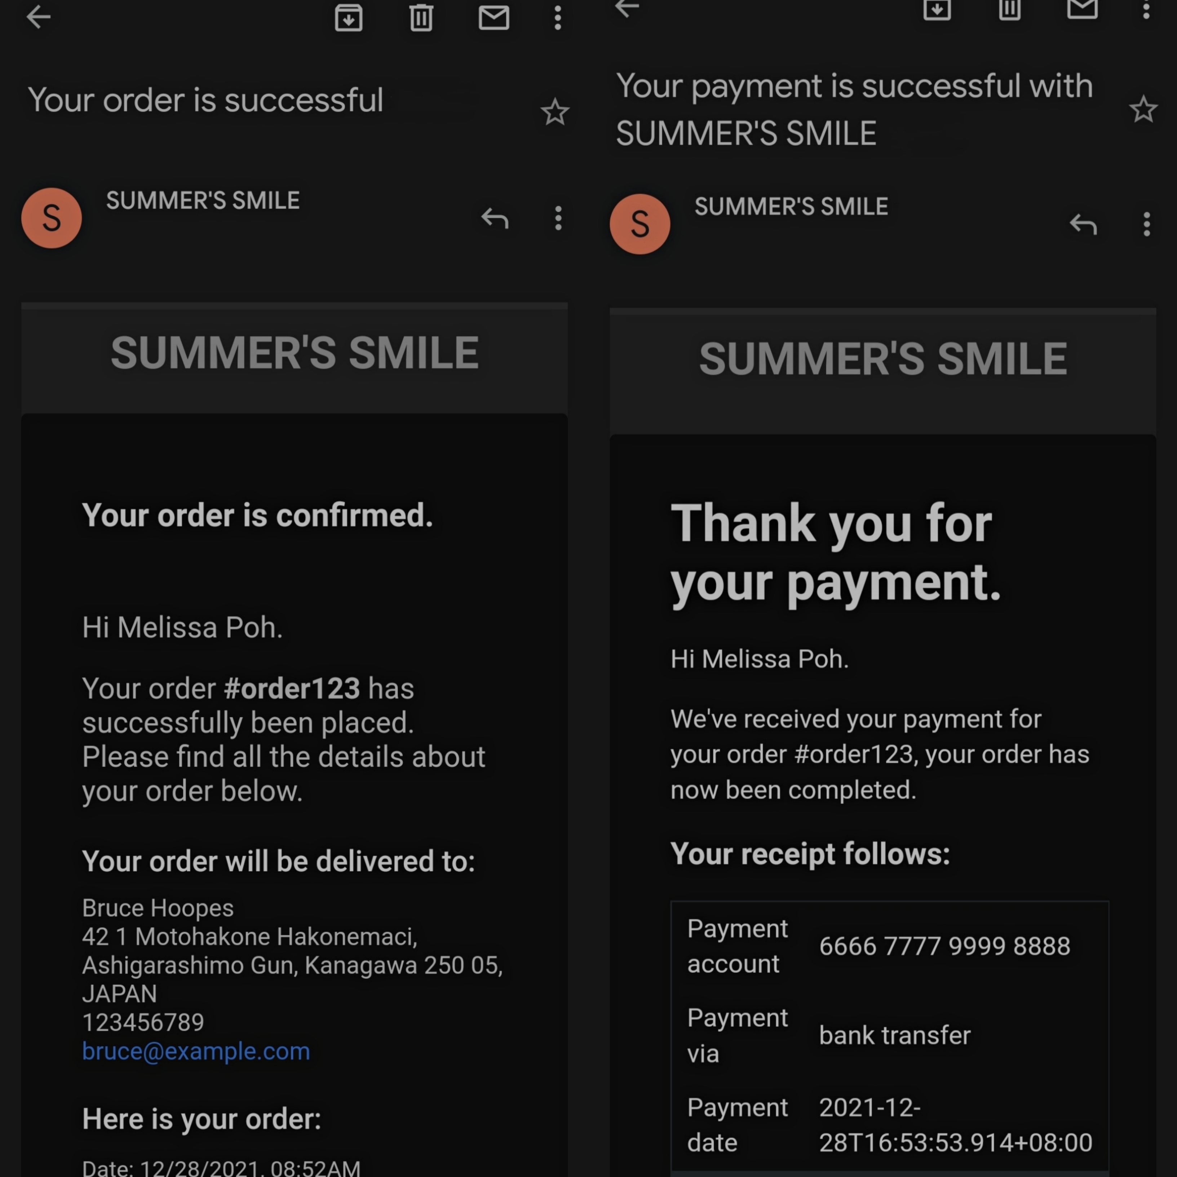This screenshot has height=1177, width=1177.
Task: Reply to the payment receipt message
Action: 1083,224
